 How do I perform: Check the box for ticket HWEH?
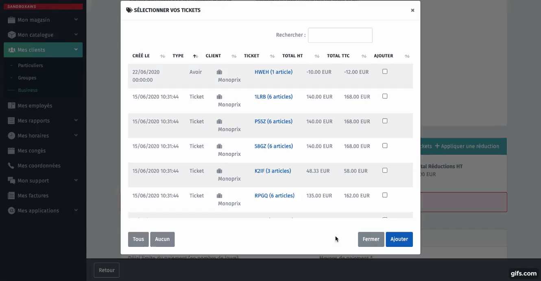click(385, 71)
